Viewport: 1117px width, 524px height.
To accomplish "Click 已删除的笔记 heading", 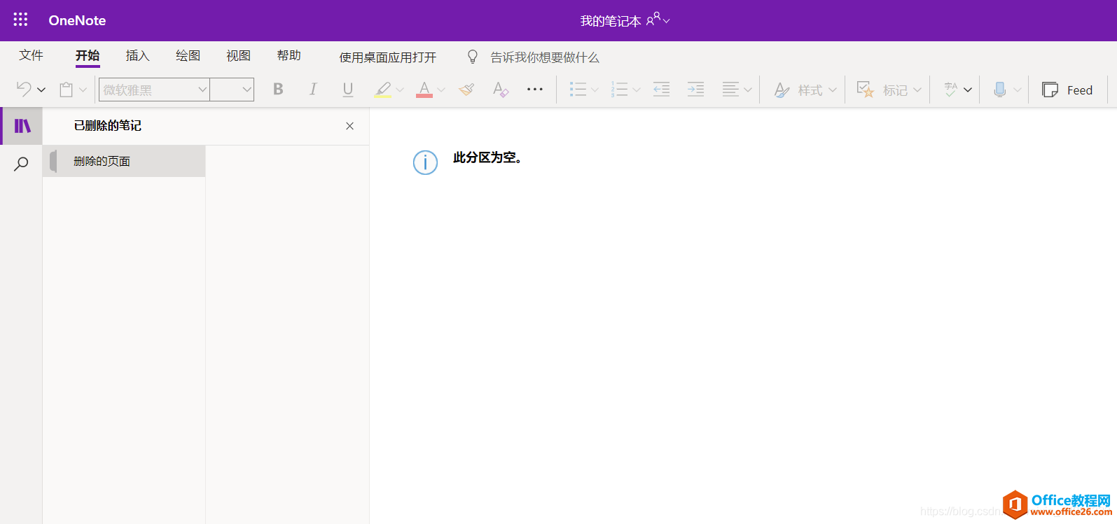I will (x=108, y=126).
